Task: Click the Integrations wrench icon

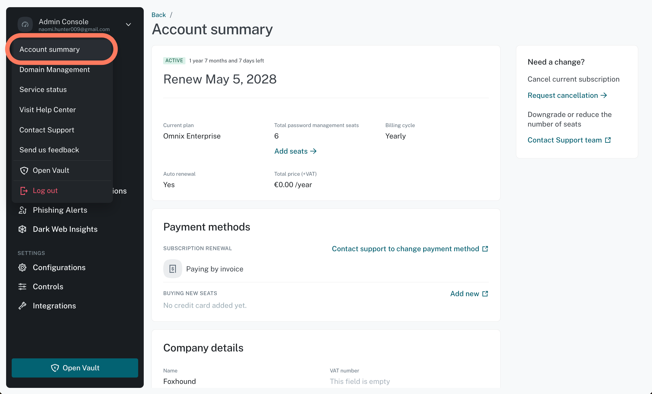Action: pyautogui.click(x=22, y=306)
